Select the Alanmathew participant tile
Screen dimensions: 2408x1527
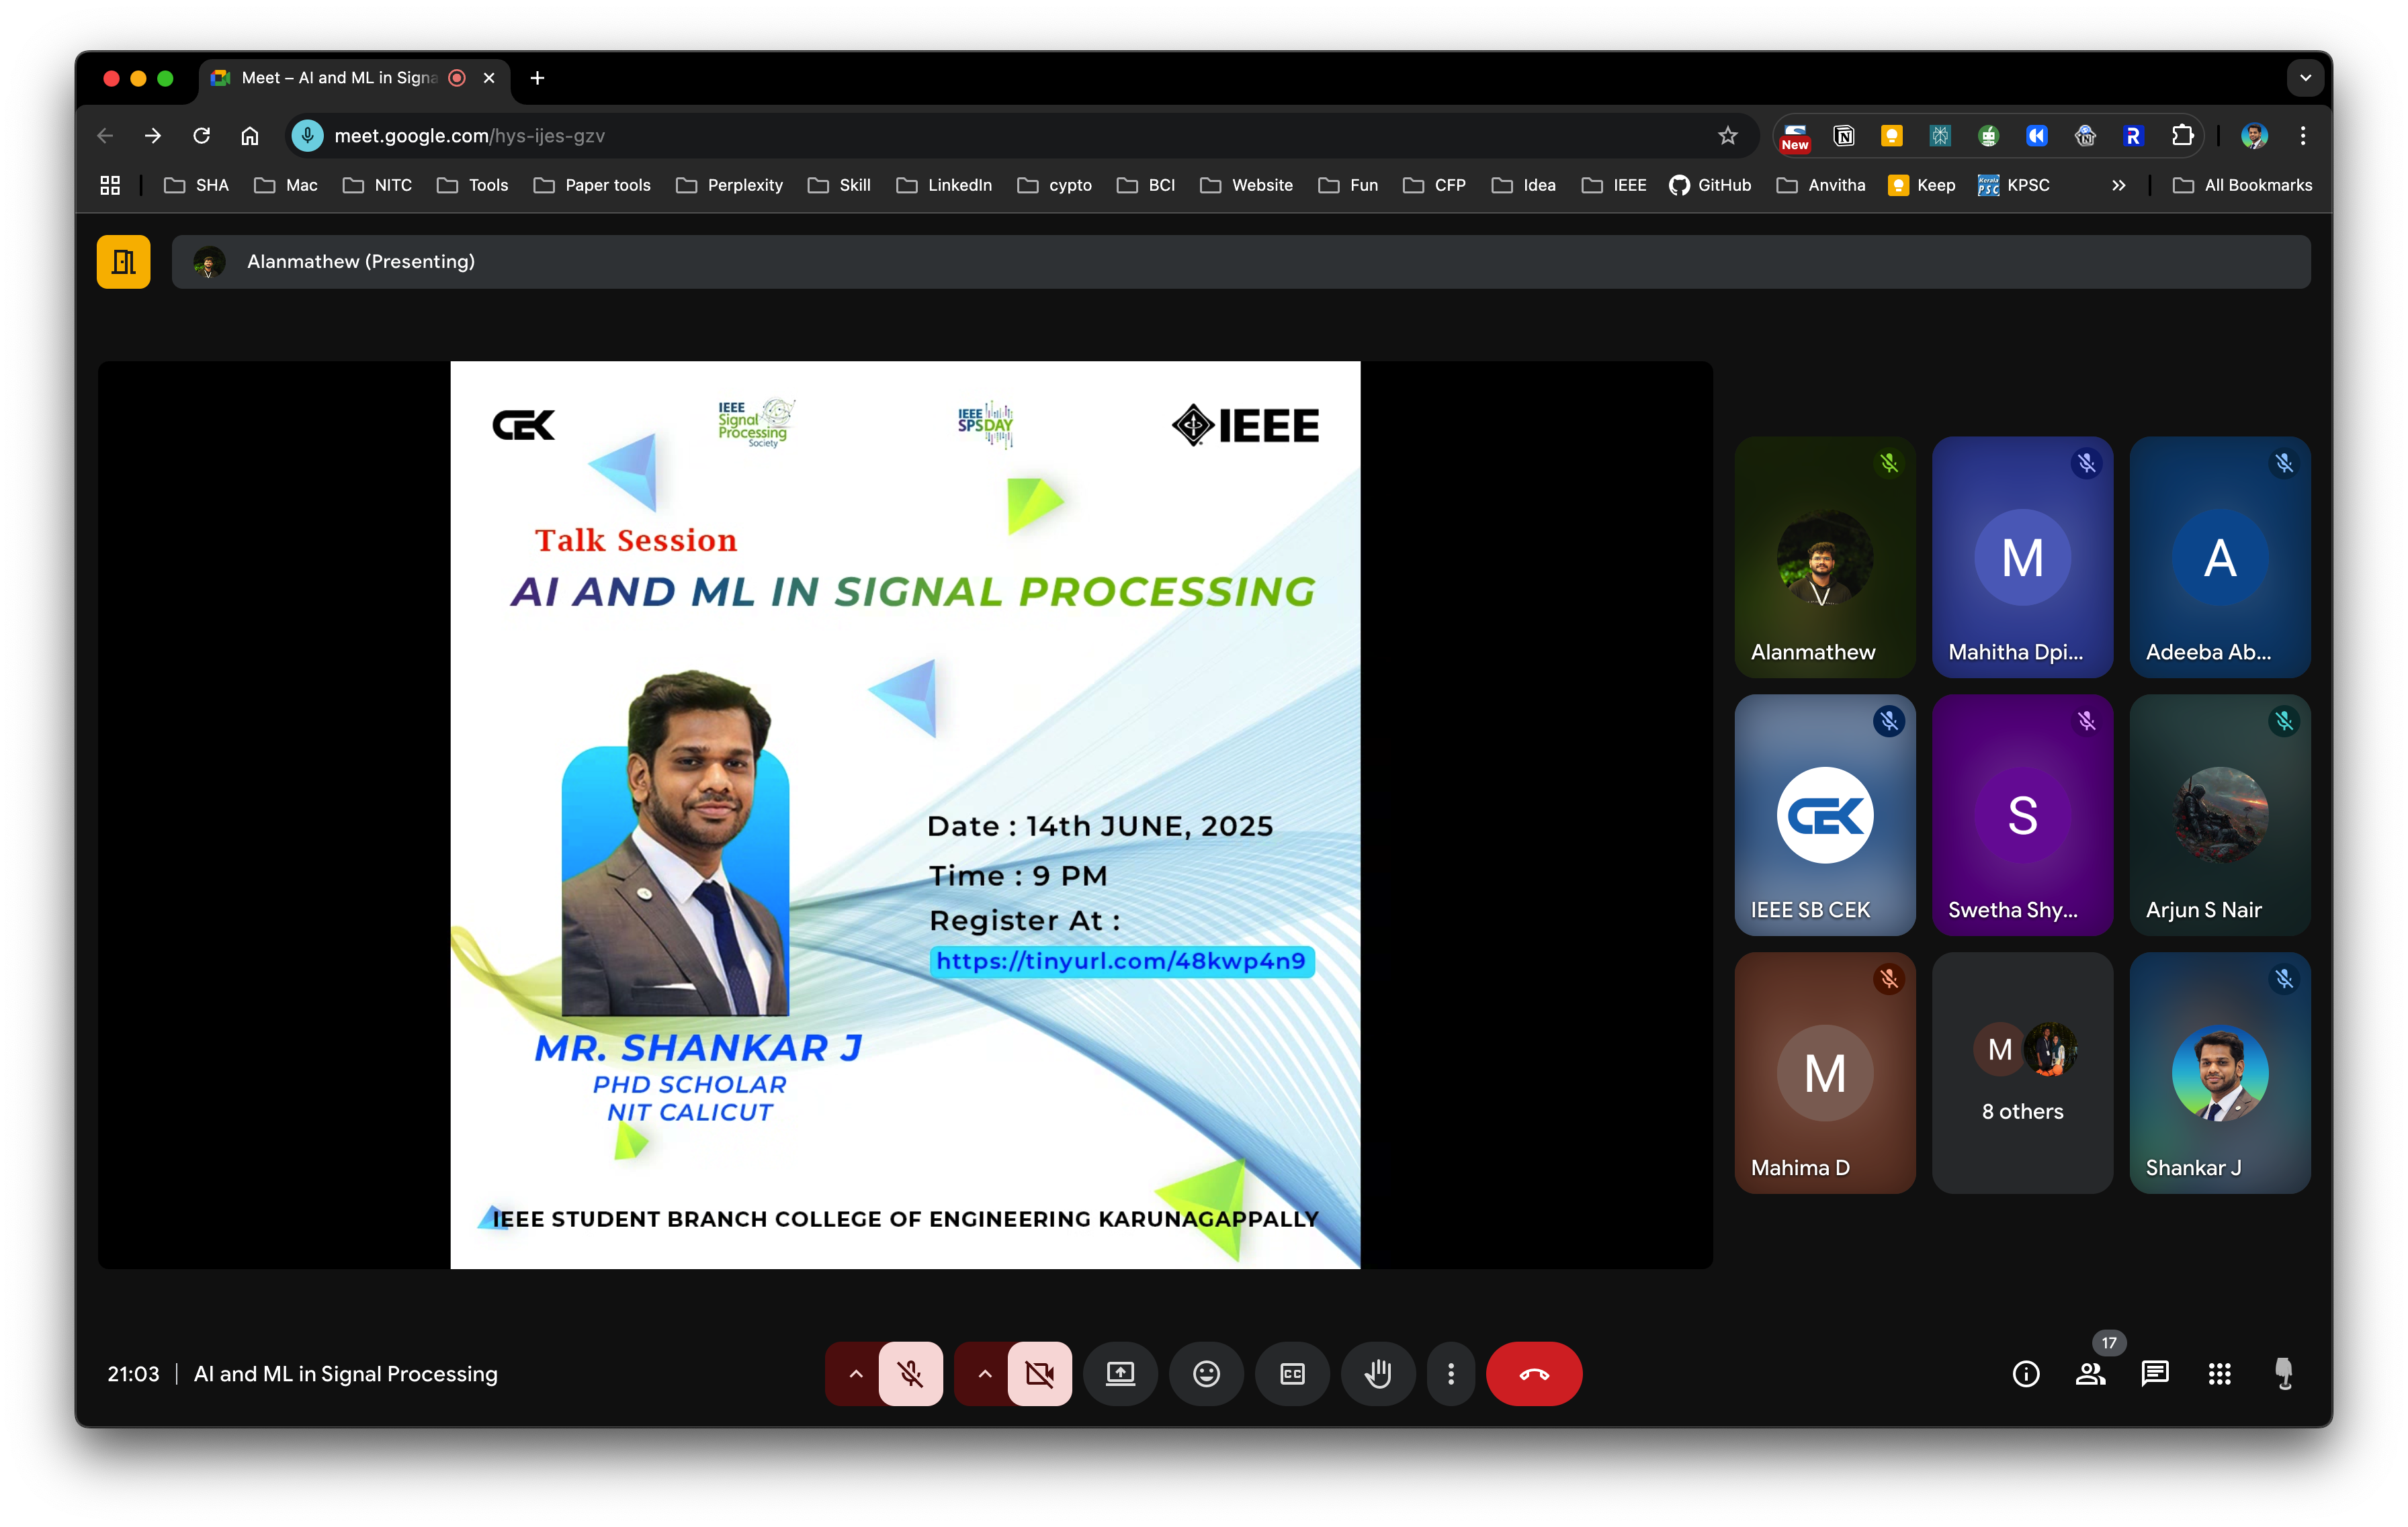pyautogui.click(x=1825, y=557)
